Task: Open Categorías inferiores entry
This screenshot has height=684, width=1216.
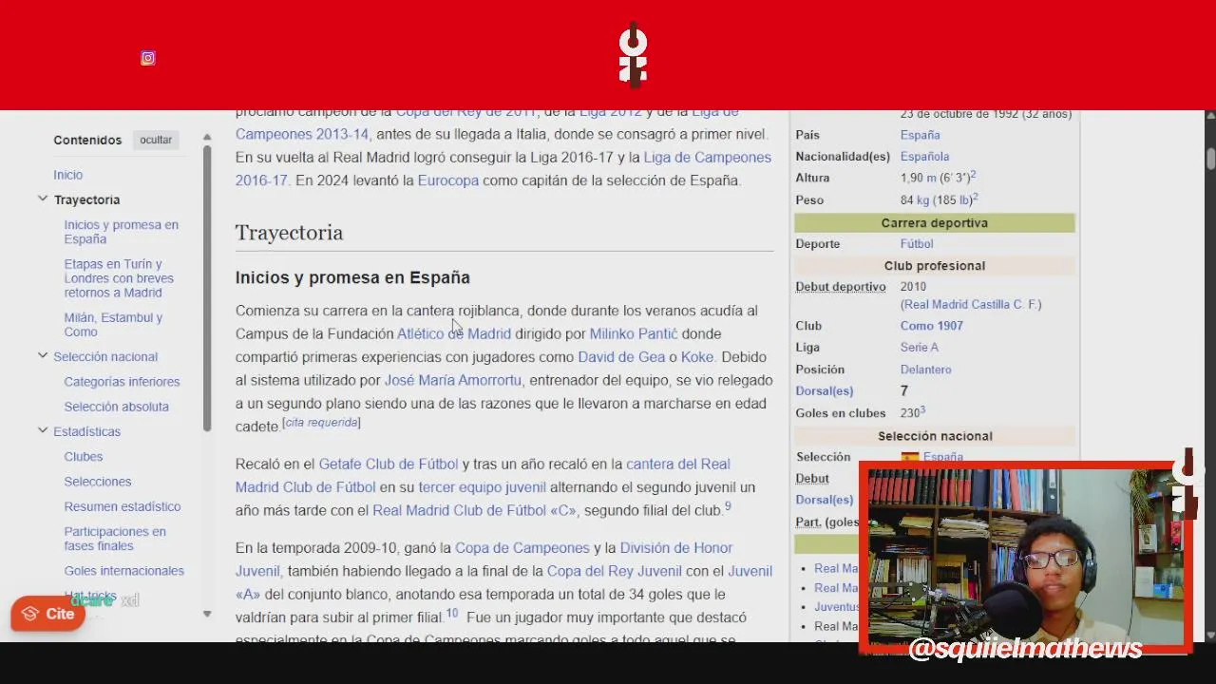Action: (x=122, y=382)
